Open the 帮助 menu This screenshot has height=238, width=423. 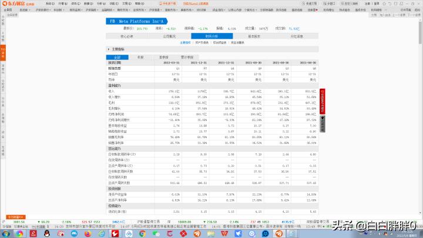click(139, 4)
